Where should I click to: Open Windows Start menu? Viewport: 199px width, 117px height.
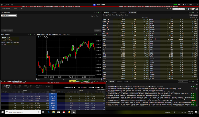[x=2, y=112]
